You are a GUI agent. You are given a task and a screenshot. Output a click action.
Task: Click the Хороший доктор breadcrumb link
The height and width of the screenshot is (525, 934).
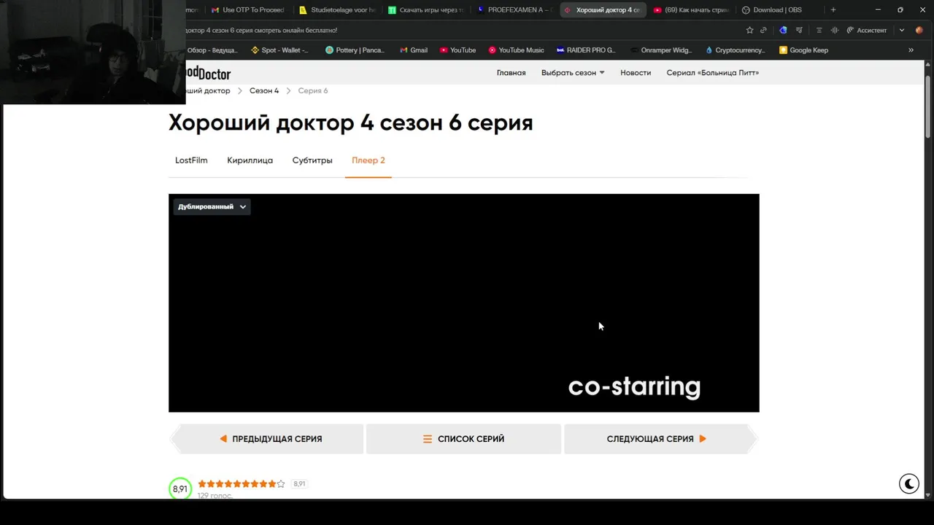click(x=208, y=91)
